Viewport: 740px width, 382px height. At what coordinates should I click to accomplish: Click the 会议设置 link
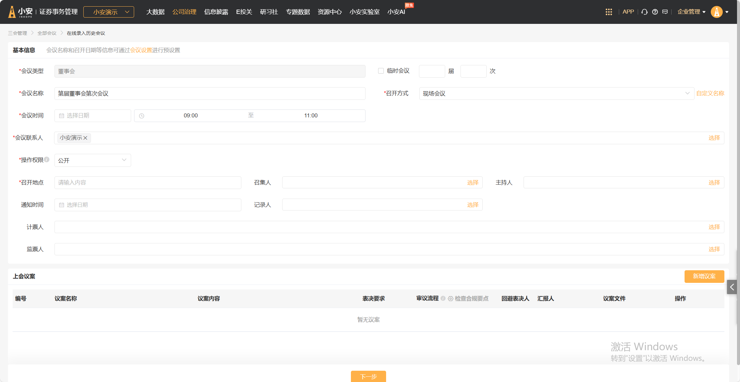pyautogui.click(x=141, y=50)
